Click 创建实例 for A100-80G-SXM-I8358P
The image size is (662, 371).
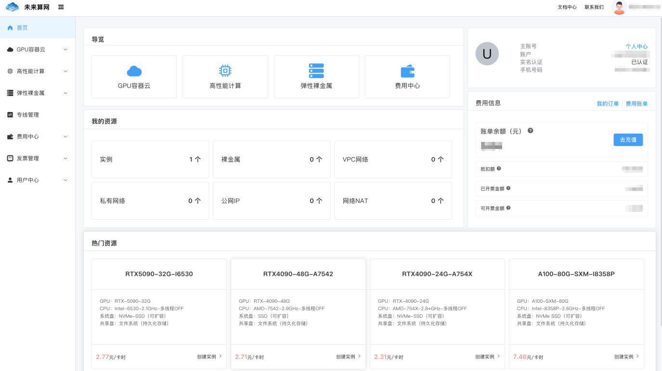627,357
